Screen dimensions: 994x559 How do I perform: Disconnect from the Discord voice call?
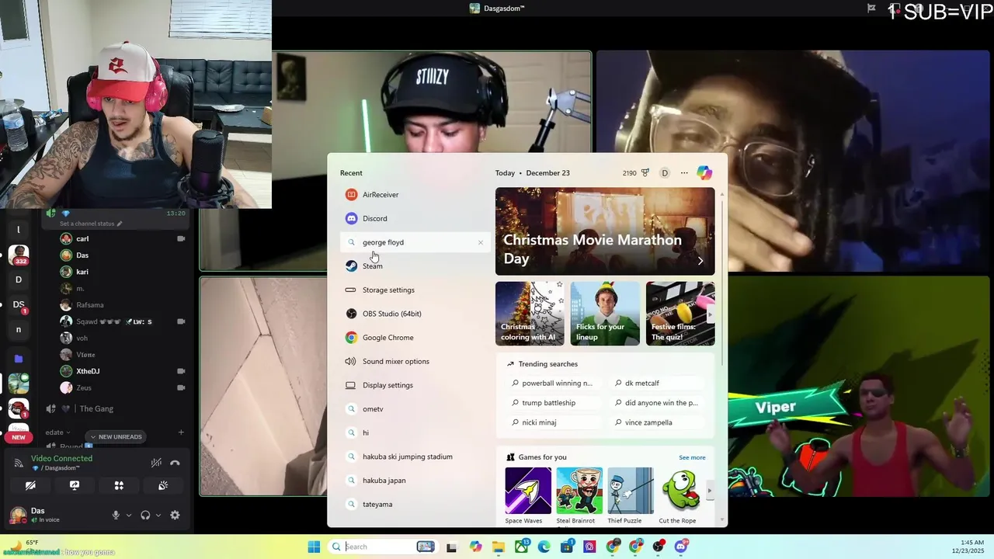175,463
